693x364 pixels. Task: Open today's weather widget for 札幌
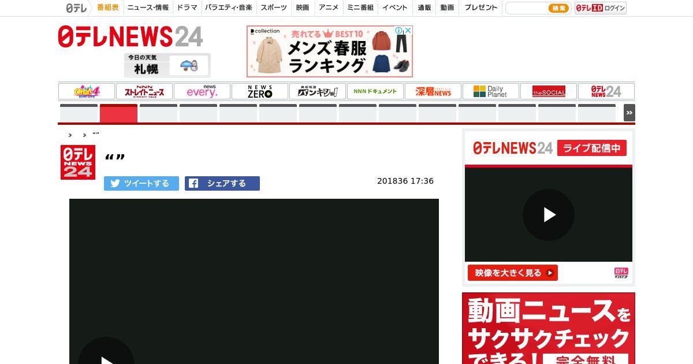coord(167,65)
